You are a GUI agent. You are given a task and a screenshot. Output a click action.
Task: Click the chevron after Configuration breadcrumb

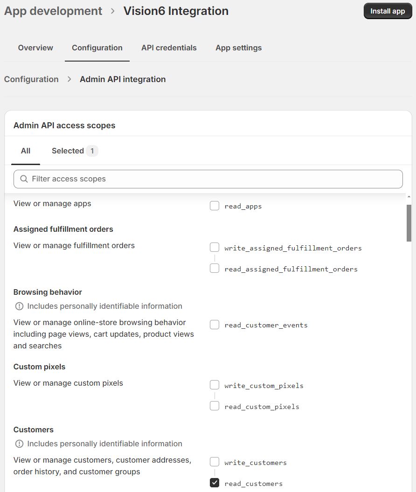point(69,79)
